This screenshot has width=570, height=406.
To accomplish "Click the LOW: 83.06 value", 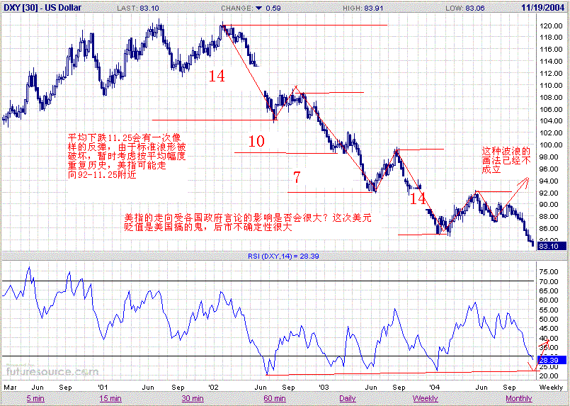I will click(x=465, y=8).
